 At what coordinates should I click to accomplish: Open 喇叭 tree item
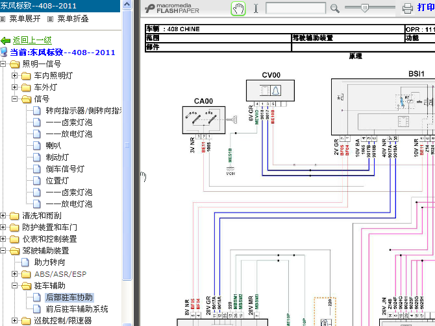click(53, 146)
